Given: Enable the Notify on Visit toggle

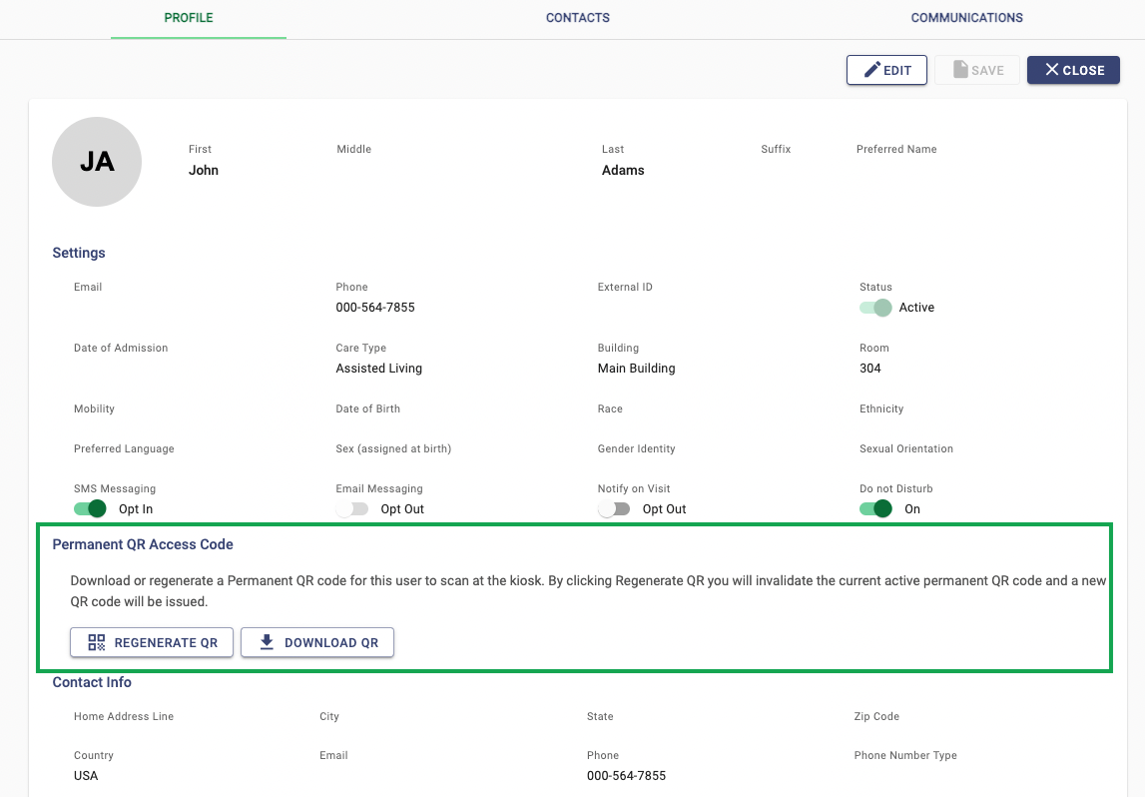Looking at the screenshot, I should click(614, 509).
